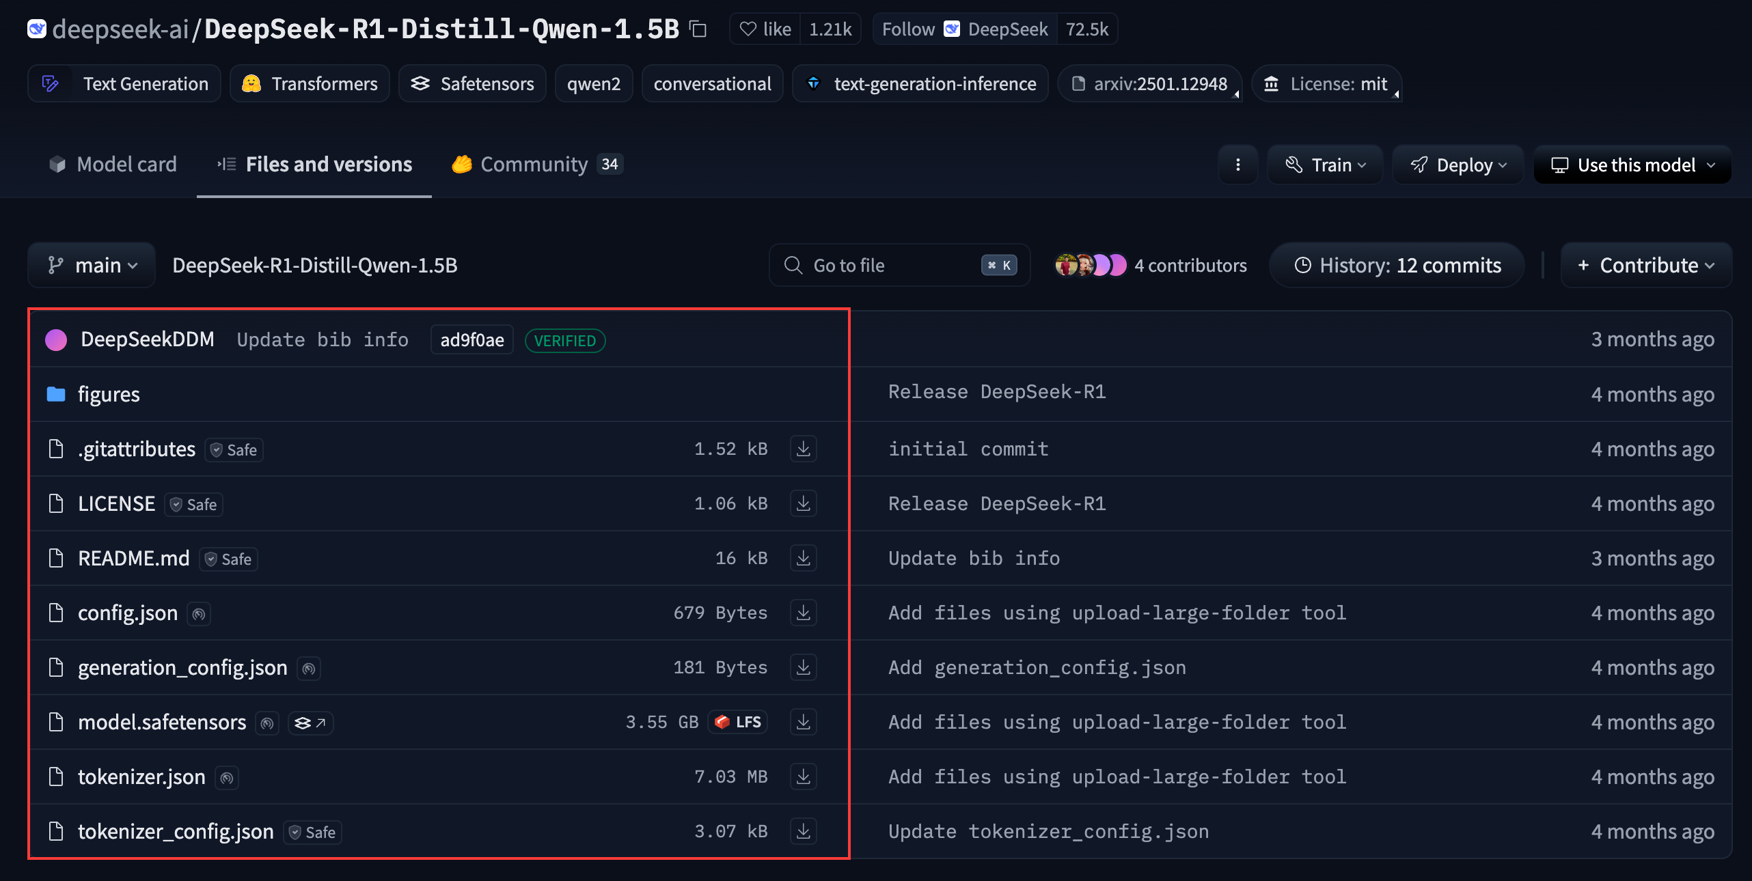Download the model.safetensors file
The height and width of the screenshot is (881, 1752).
pyautogui.click(x=803, y=722)
